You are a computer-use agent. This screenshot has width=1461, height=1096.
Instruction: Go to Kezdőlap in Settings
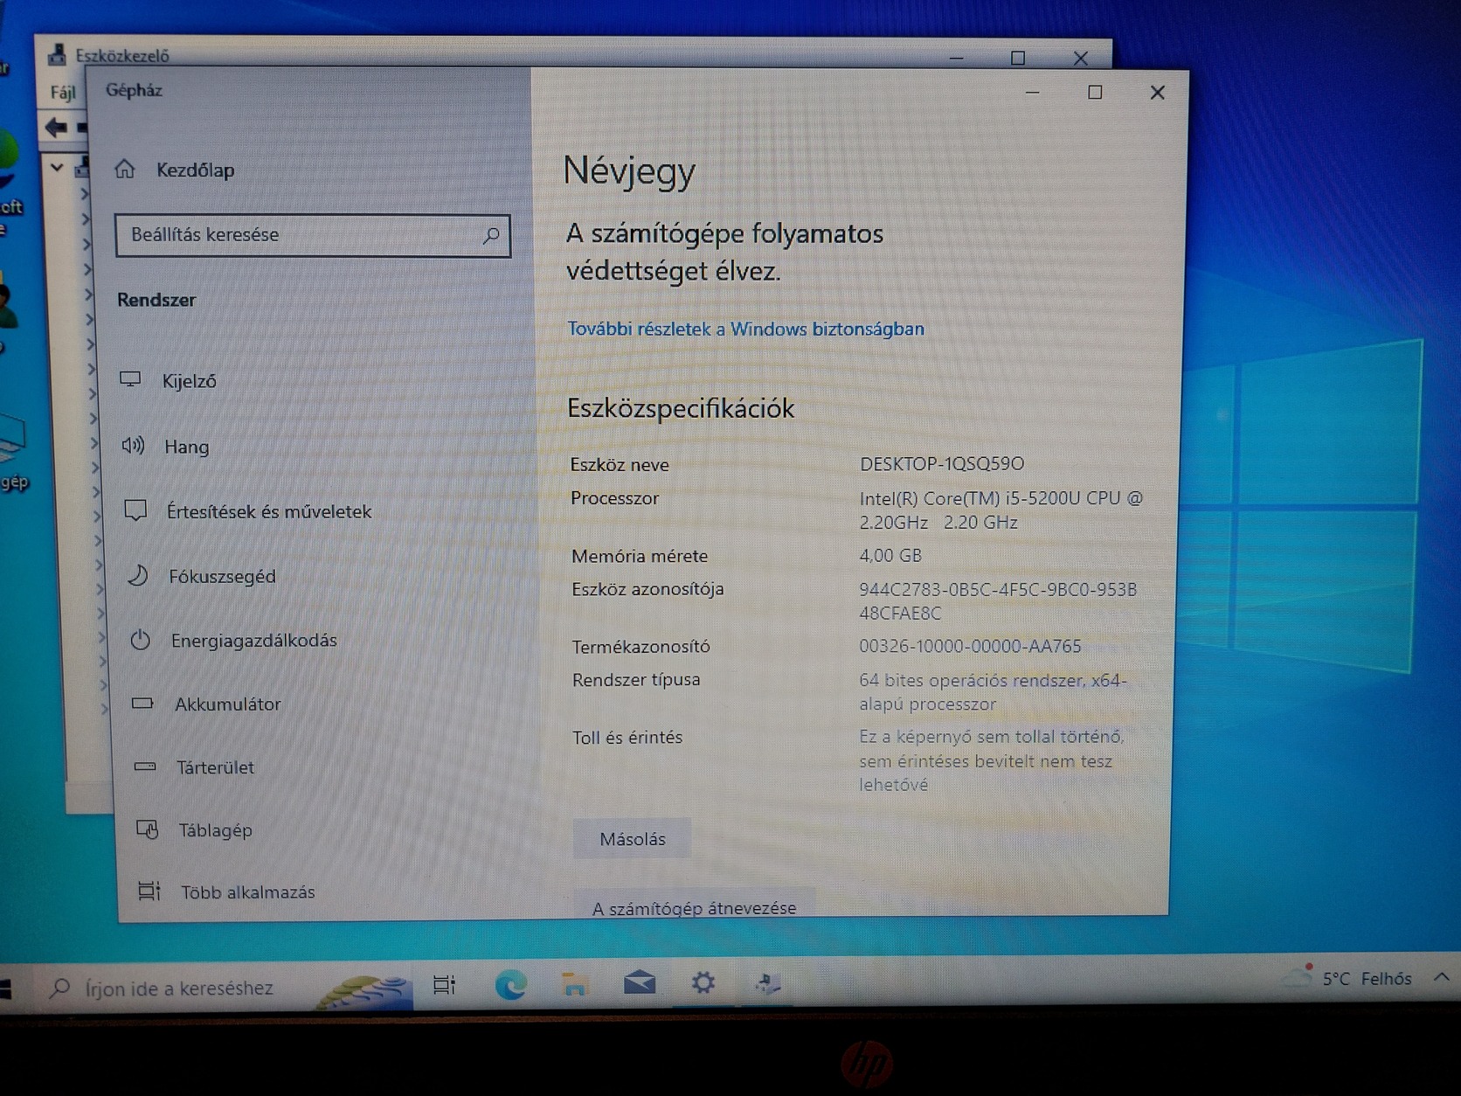pos(175,170)
